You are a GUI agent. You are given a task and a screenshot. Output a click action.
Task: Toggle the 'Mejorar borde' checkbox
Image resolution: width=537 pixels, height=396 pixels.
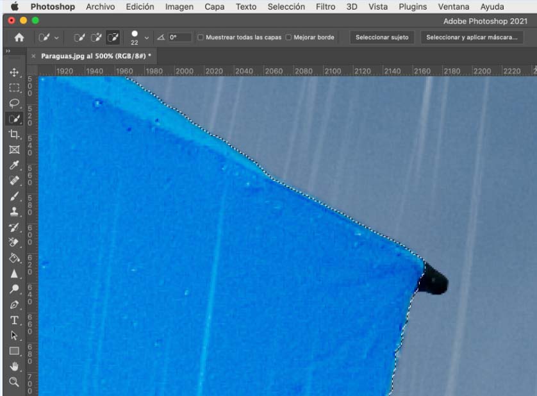coord(288,38)
